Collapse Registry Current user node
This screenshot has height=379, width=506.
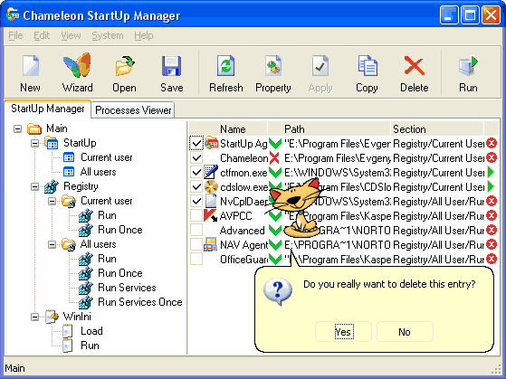pyautogui.click(x=52, y=202)
